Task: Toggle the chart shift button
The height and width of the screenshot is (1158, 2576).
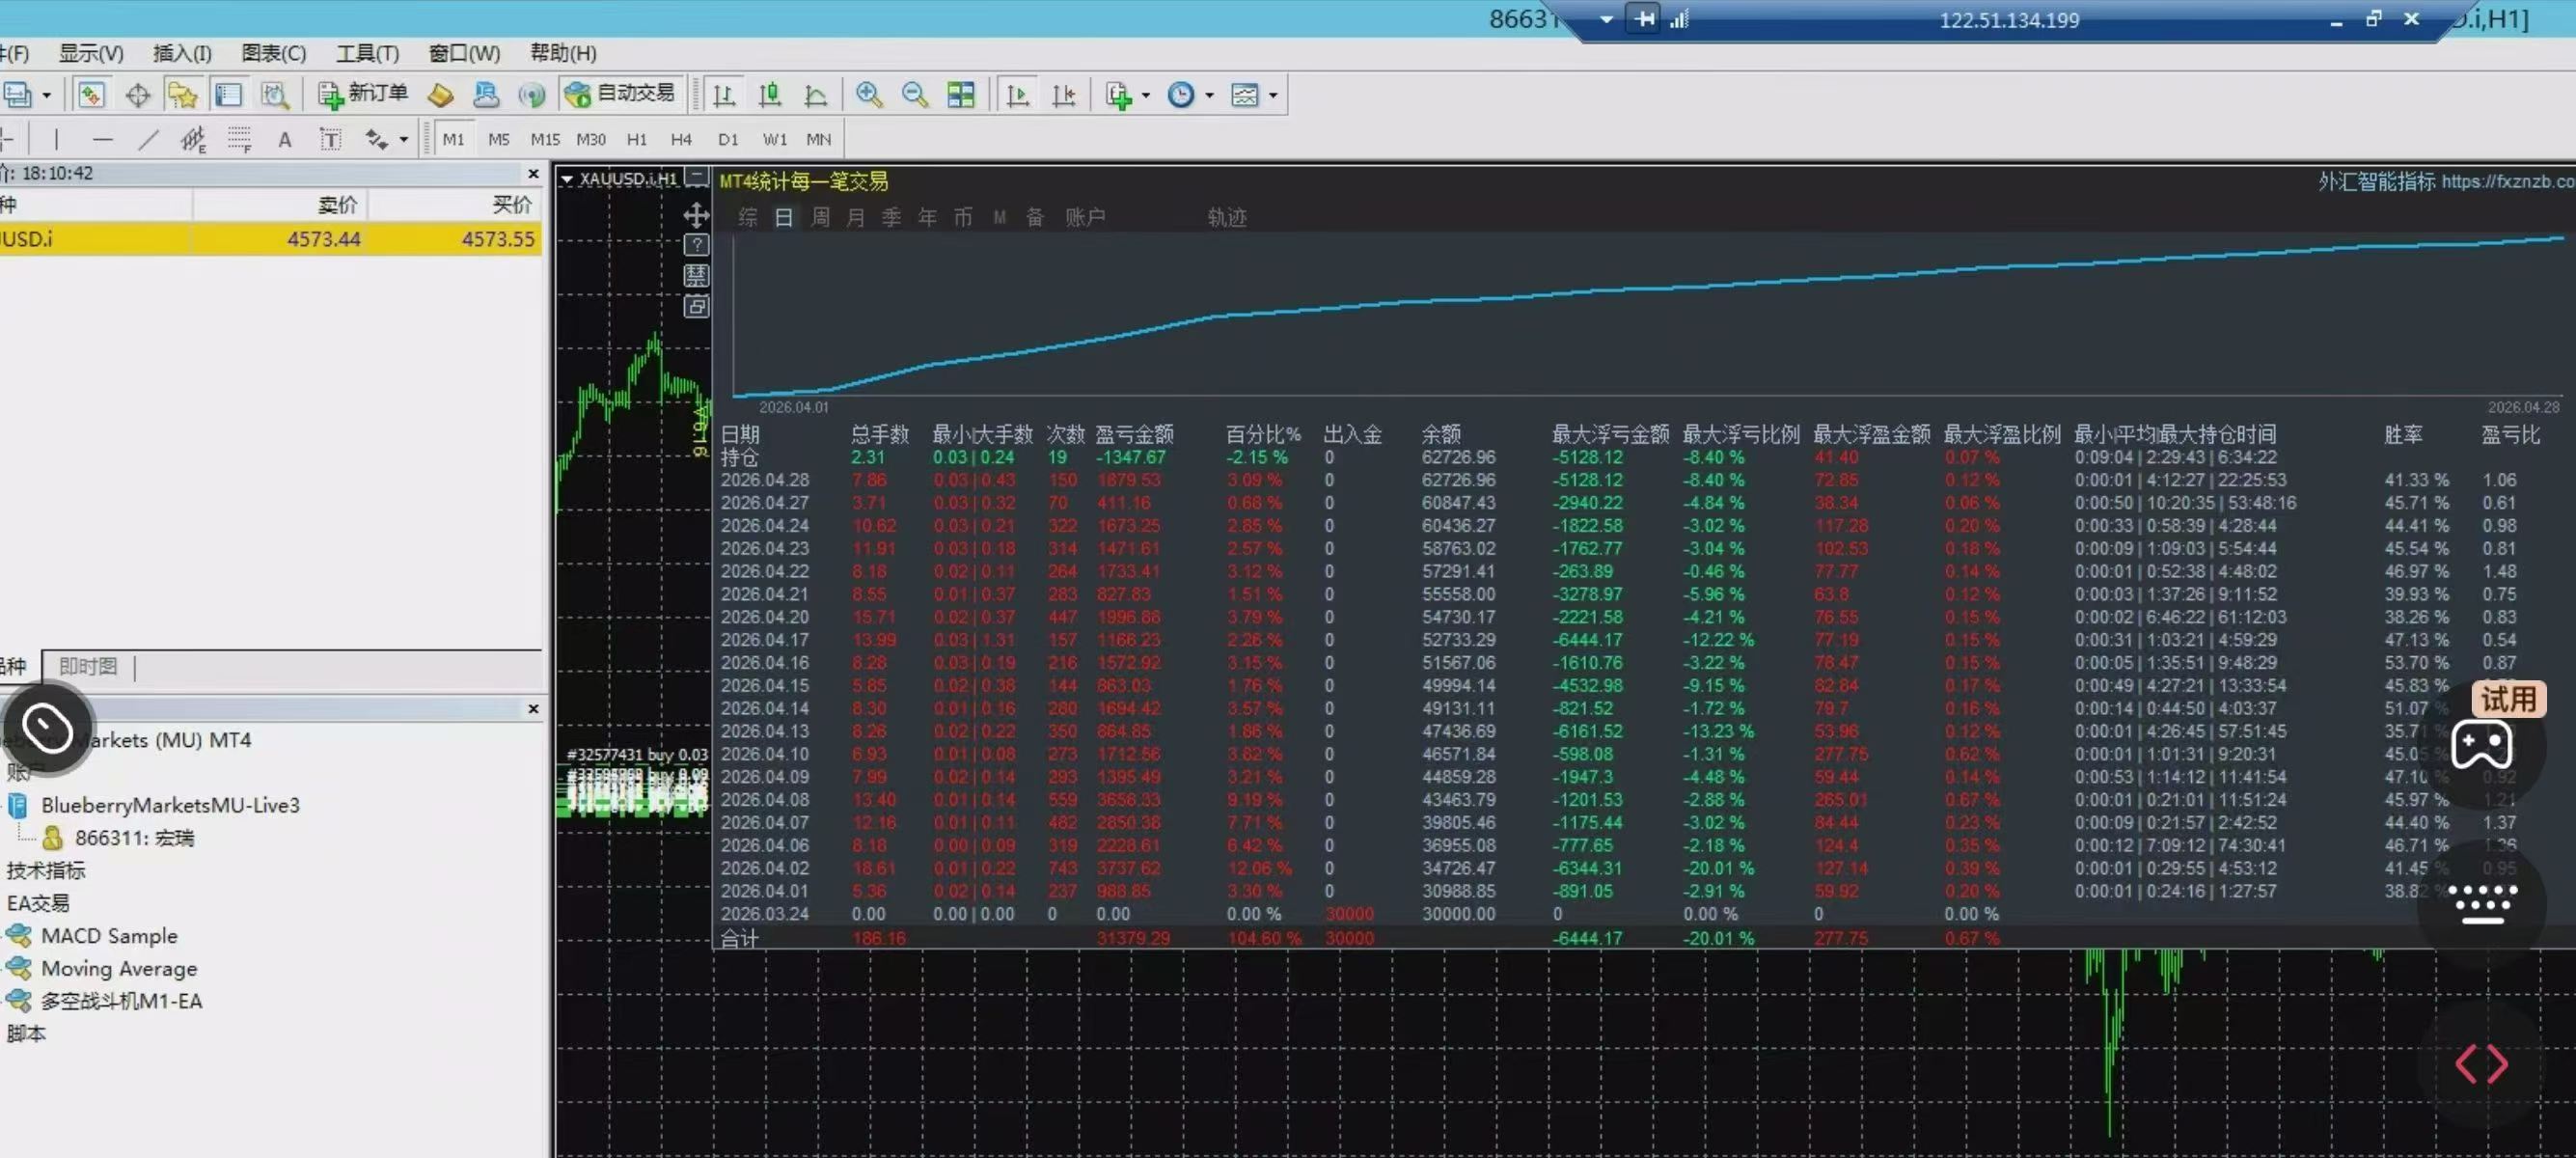Action: point(1063,95)
